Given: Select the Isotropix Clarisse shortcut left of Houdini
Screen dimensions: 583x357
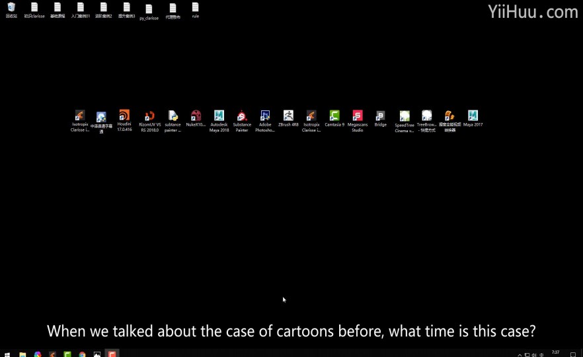Looking at the screenshot, I should [x=79, y=121].
